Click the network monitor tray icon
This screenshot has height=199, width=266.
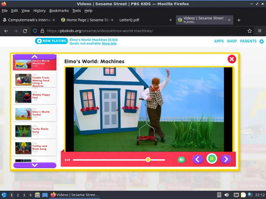pos(236,195)
